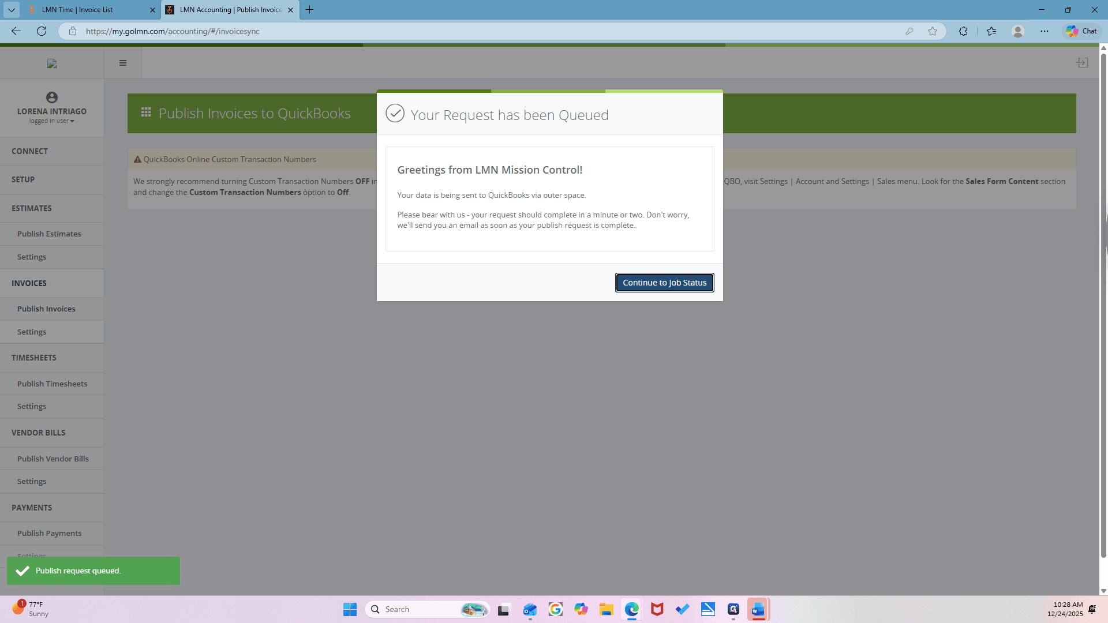
Task: Close the LMN Accounting tab
Action: (290, 10)
